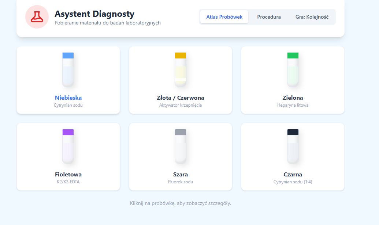Screen dimensions: 379x225
Task: Select the blue-capped test tube icon
Action: click(x=68, y=70)
